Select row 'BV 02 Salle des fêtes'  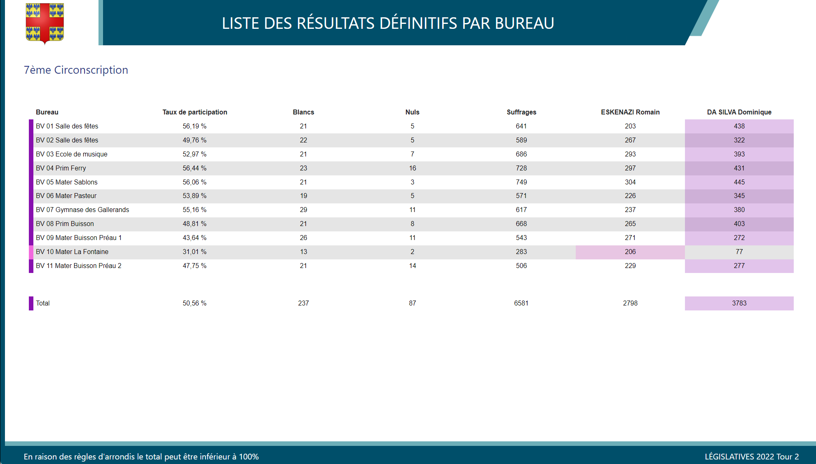[411, 140]
